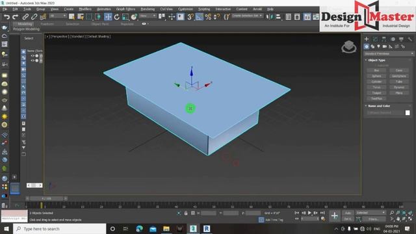Click the Redo arrow in main toolbar
The width and height of the screenshot is (416, 234).
[x=16, y=17]
